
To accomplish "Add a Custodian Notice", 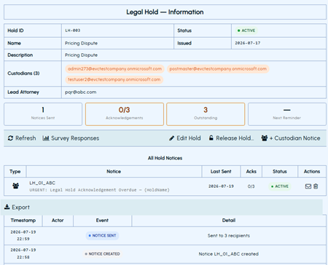I will click(x=291, y=138).
